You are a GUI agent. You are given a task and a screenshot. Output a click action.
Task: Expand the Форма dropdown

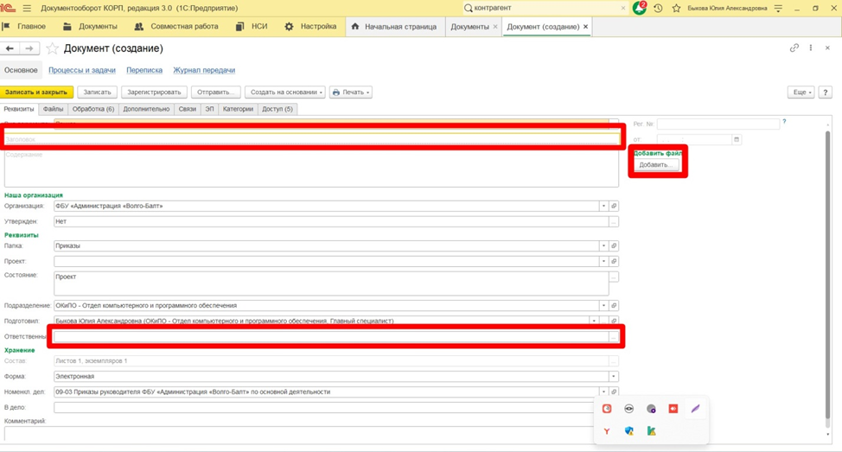click(x=613, y=376)
